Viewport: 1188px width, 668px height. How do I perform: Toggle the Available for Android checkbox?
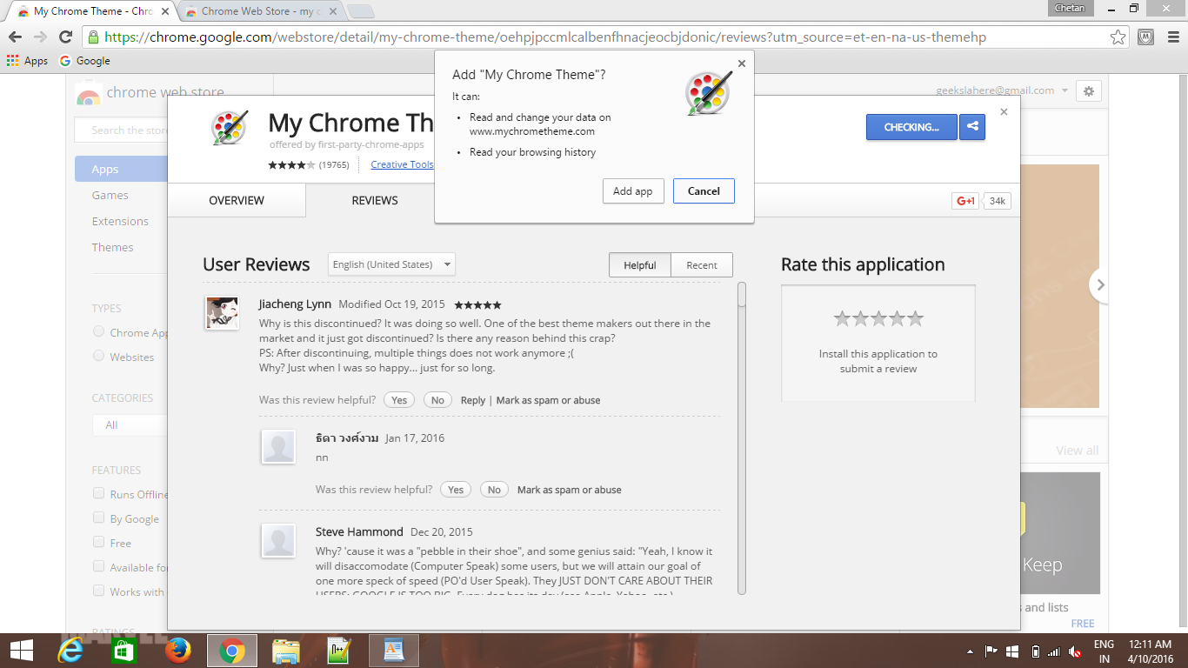98,566
